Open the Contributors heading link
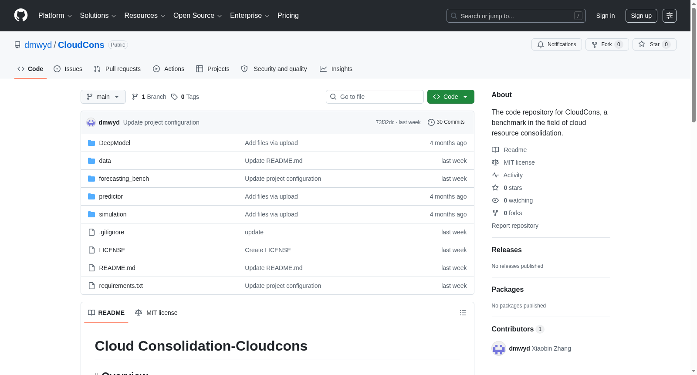 click(518, 329)
